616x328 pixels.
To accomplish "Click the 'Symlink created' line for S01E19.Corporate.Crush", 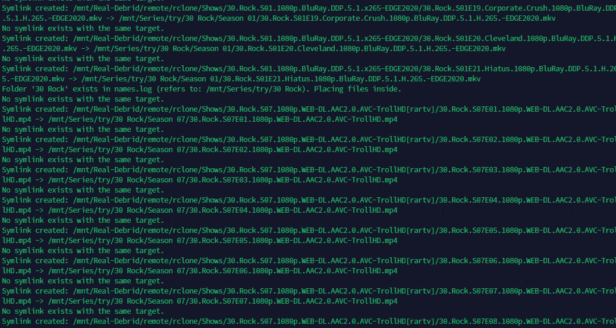I will tap(309, 8).
